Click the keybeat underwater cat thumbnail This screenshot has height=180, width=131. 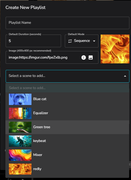pyautogui.click(x=20, y=141)
